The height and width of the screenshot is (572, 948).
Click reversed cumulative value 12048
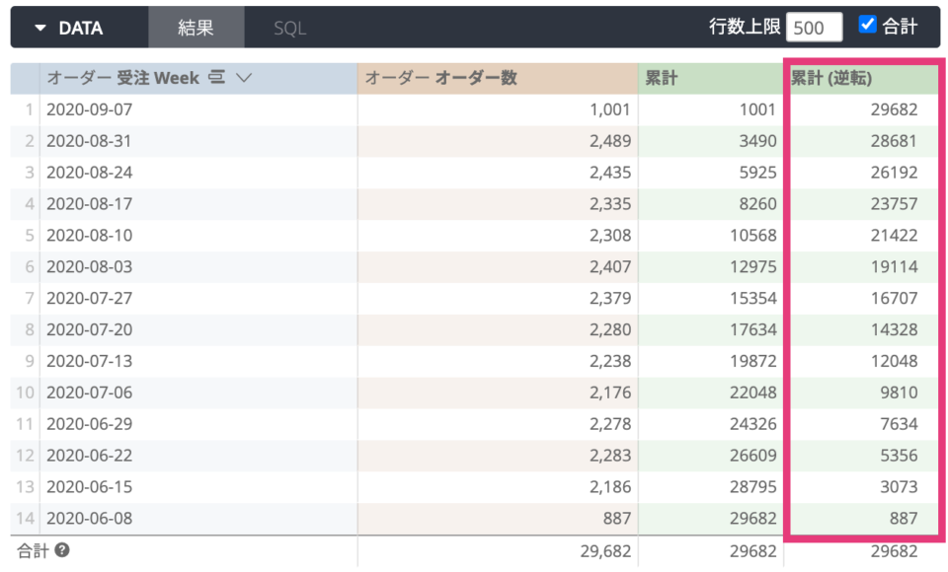[895, 361]
